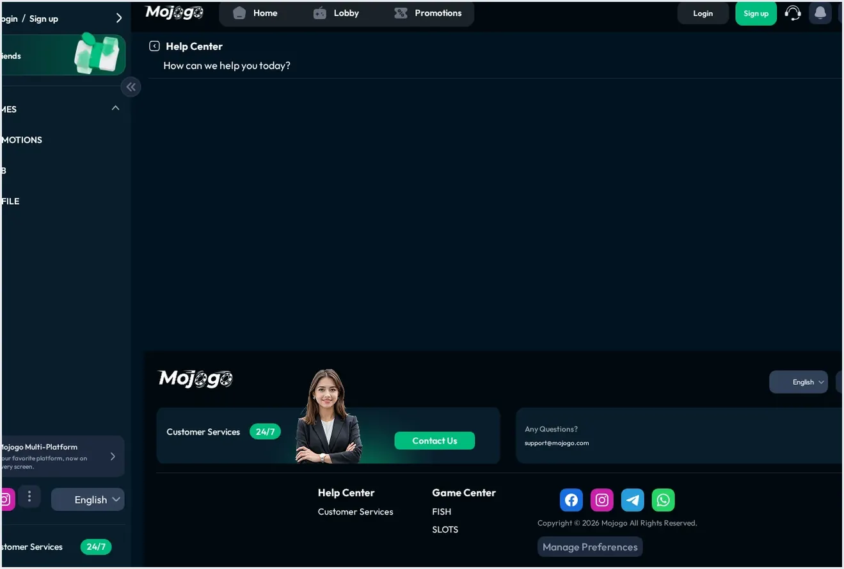
Task: Click the footer Game Center heading
Action: (x=464, y=493)
